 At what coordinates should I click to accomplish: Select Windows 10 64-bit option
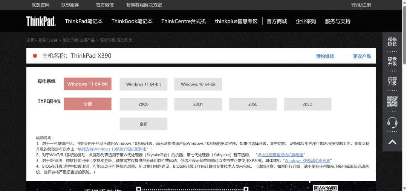[x=198, y=84]
